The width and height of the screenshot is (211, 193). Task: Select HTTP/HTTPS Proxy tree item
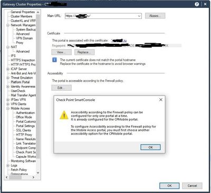click(x=23, y=64)
